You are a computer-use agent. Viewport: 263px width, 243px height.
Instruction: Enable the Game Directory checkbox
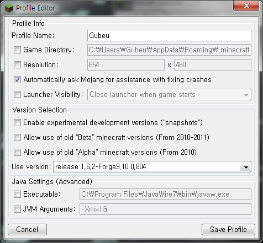click(x=17, y=50)
